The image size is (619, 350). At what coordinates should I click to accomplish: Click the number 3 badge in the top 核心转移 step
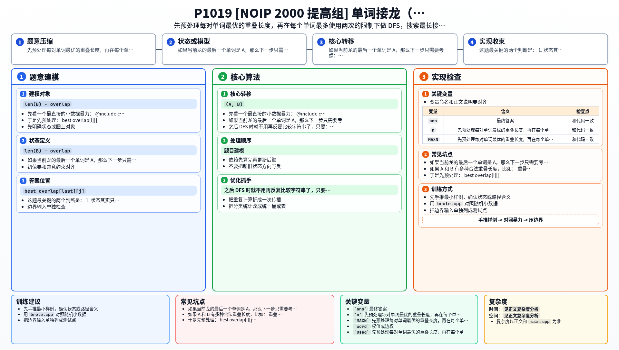click(321, 42)
